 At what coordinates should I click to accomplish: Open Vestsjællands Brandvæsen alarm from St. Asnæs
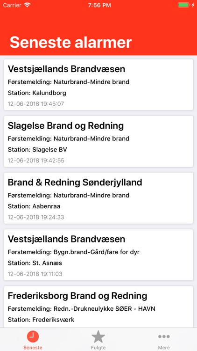98,255
